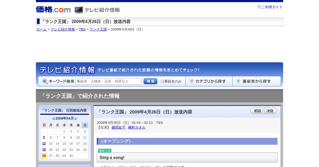
Task: Click the 2009年4月26日 broadcast time text
Action: point(130,123)
